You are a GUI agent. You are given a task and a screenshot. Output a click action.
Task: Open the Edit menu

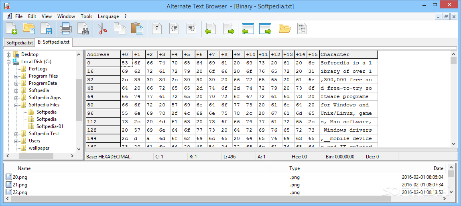pos(32,16)
